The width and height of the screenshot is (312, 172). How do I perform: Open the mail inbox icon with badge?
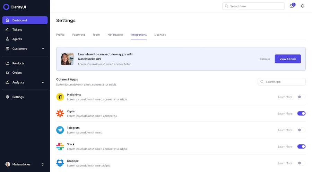(x=292, y=6)
